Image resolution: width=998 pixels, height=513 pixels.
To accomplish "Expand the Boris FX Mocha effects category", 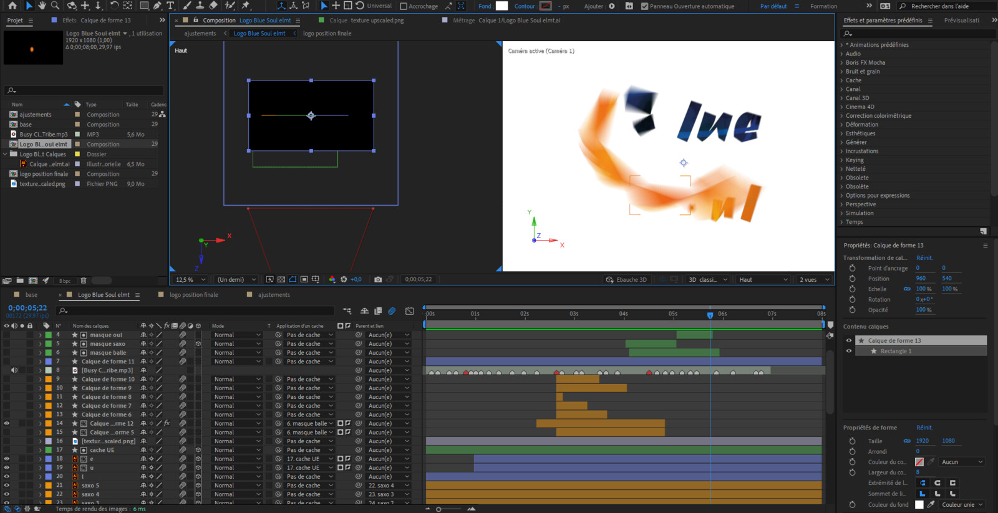I will coord(841,62).
